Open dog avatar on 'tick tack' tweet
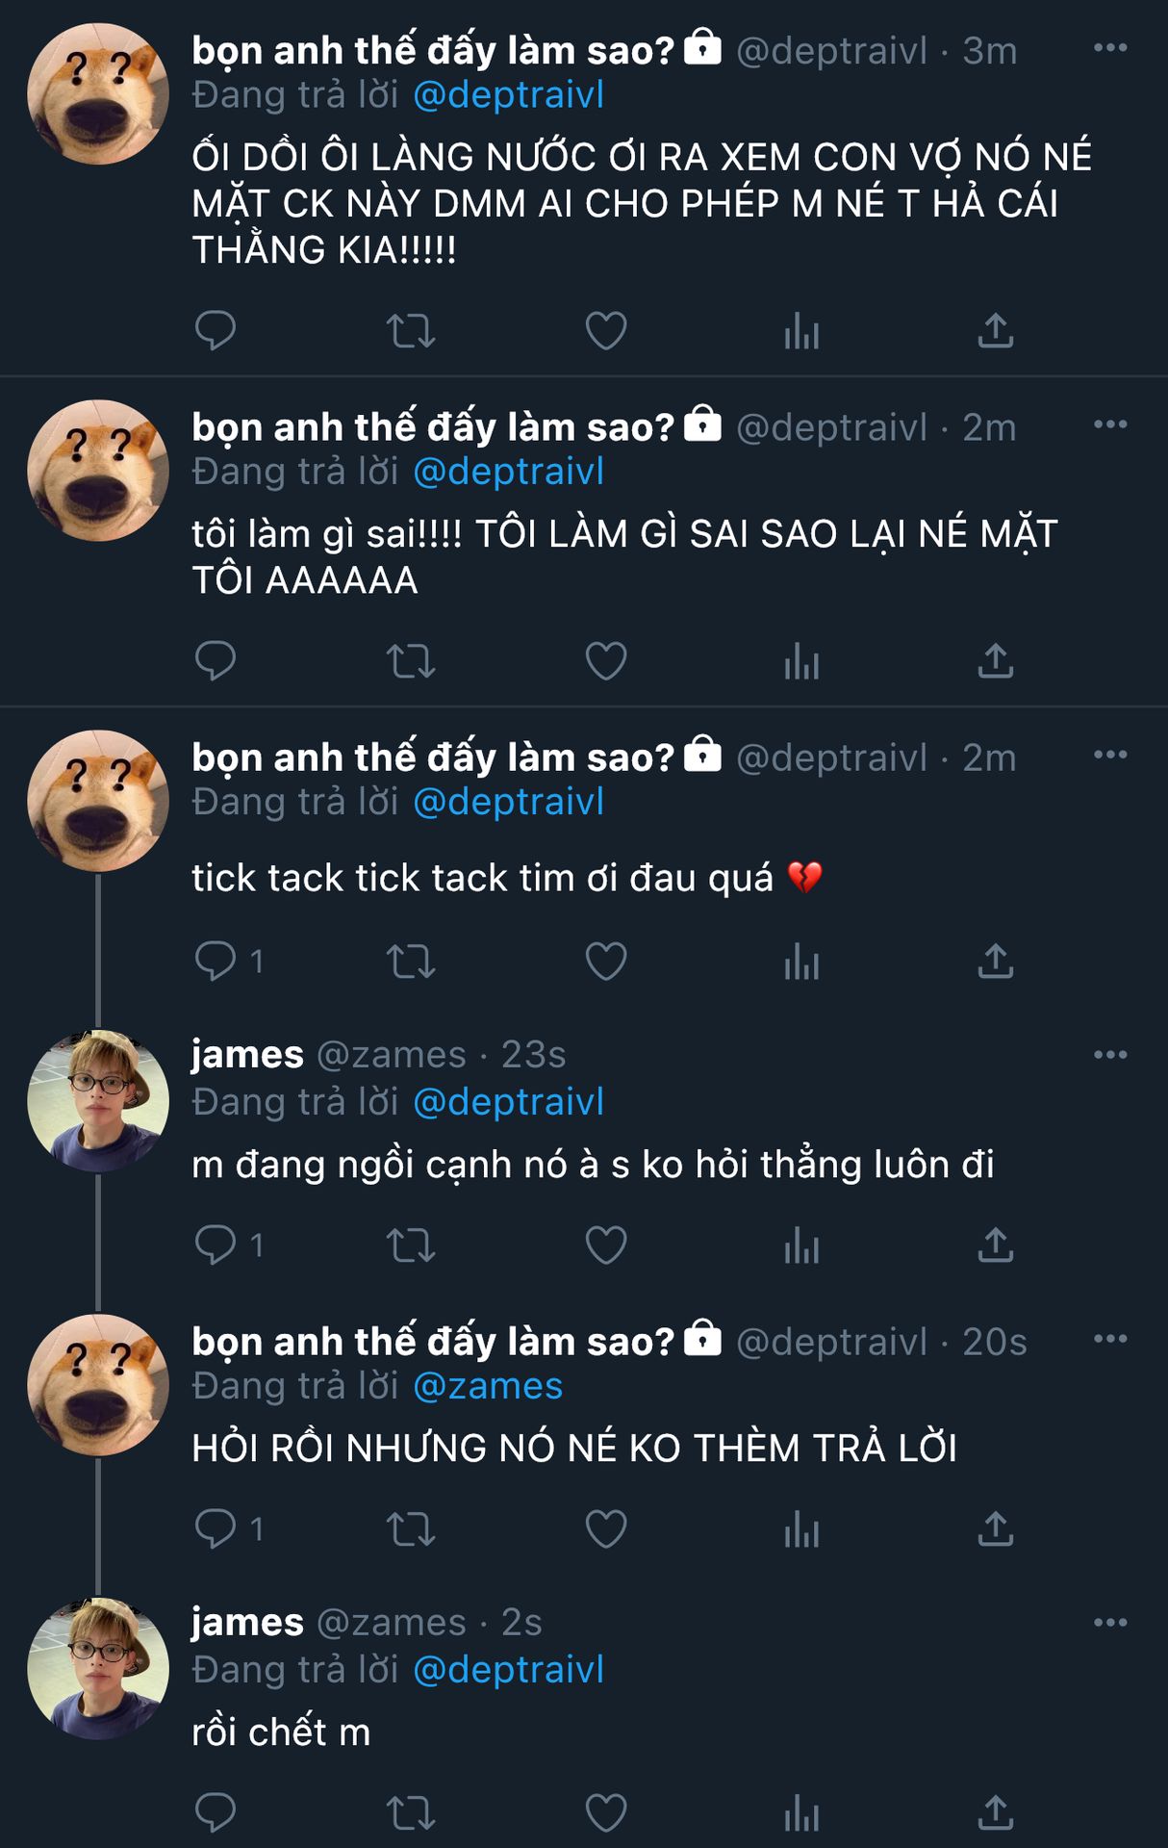The image size is (1168, 1848). pyautogui.click(x=98, y=801)
